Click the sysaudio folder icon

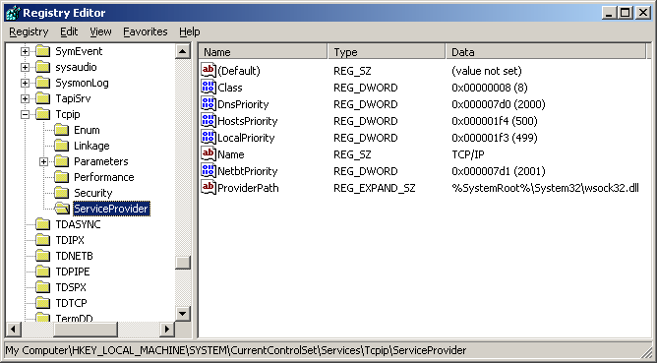coord(42,67)
